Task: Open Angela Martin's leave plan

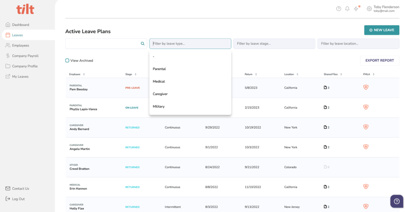Action: pyautogui.click(x=79, y=149)
